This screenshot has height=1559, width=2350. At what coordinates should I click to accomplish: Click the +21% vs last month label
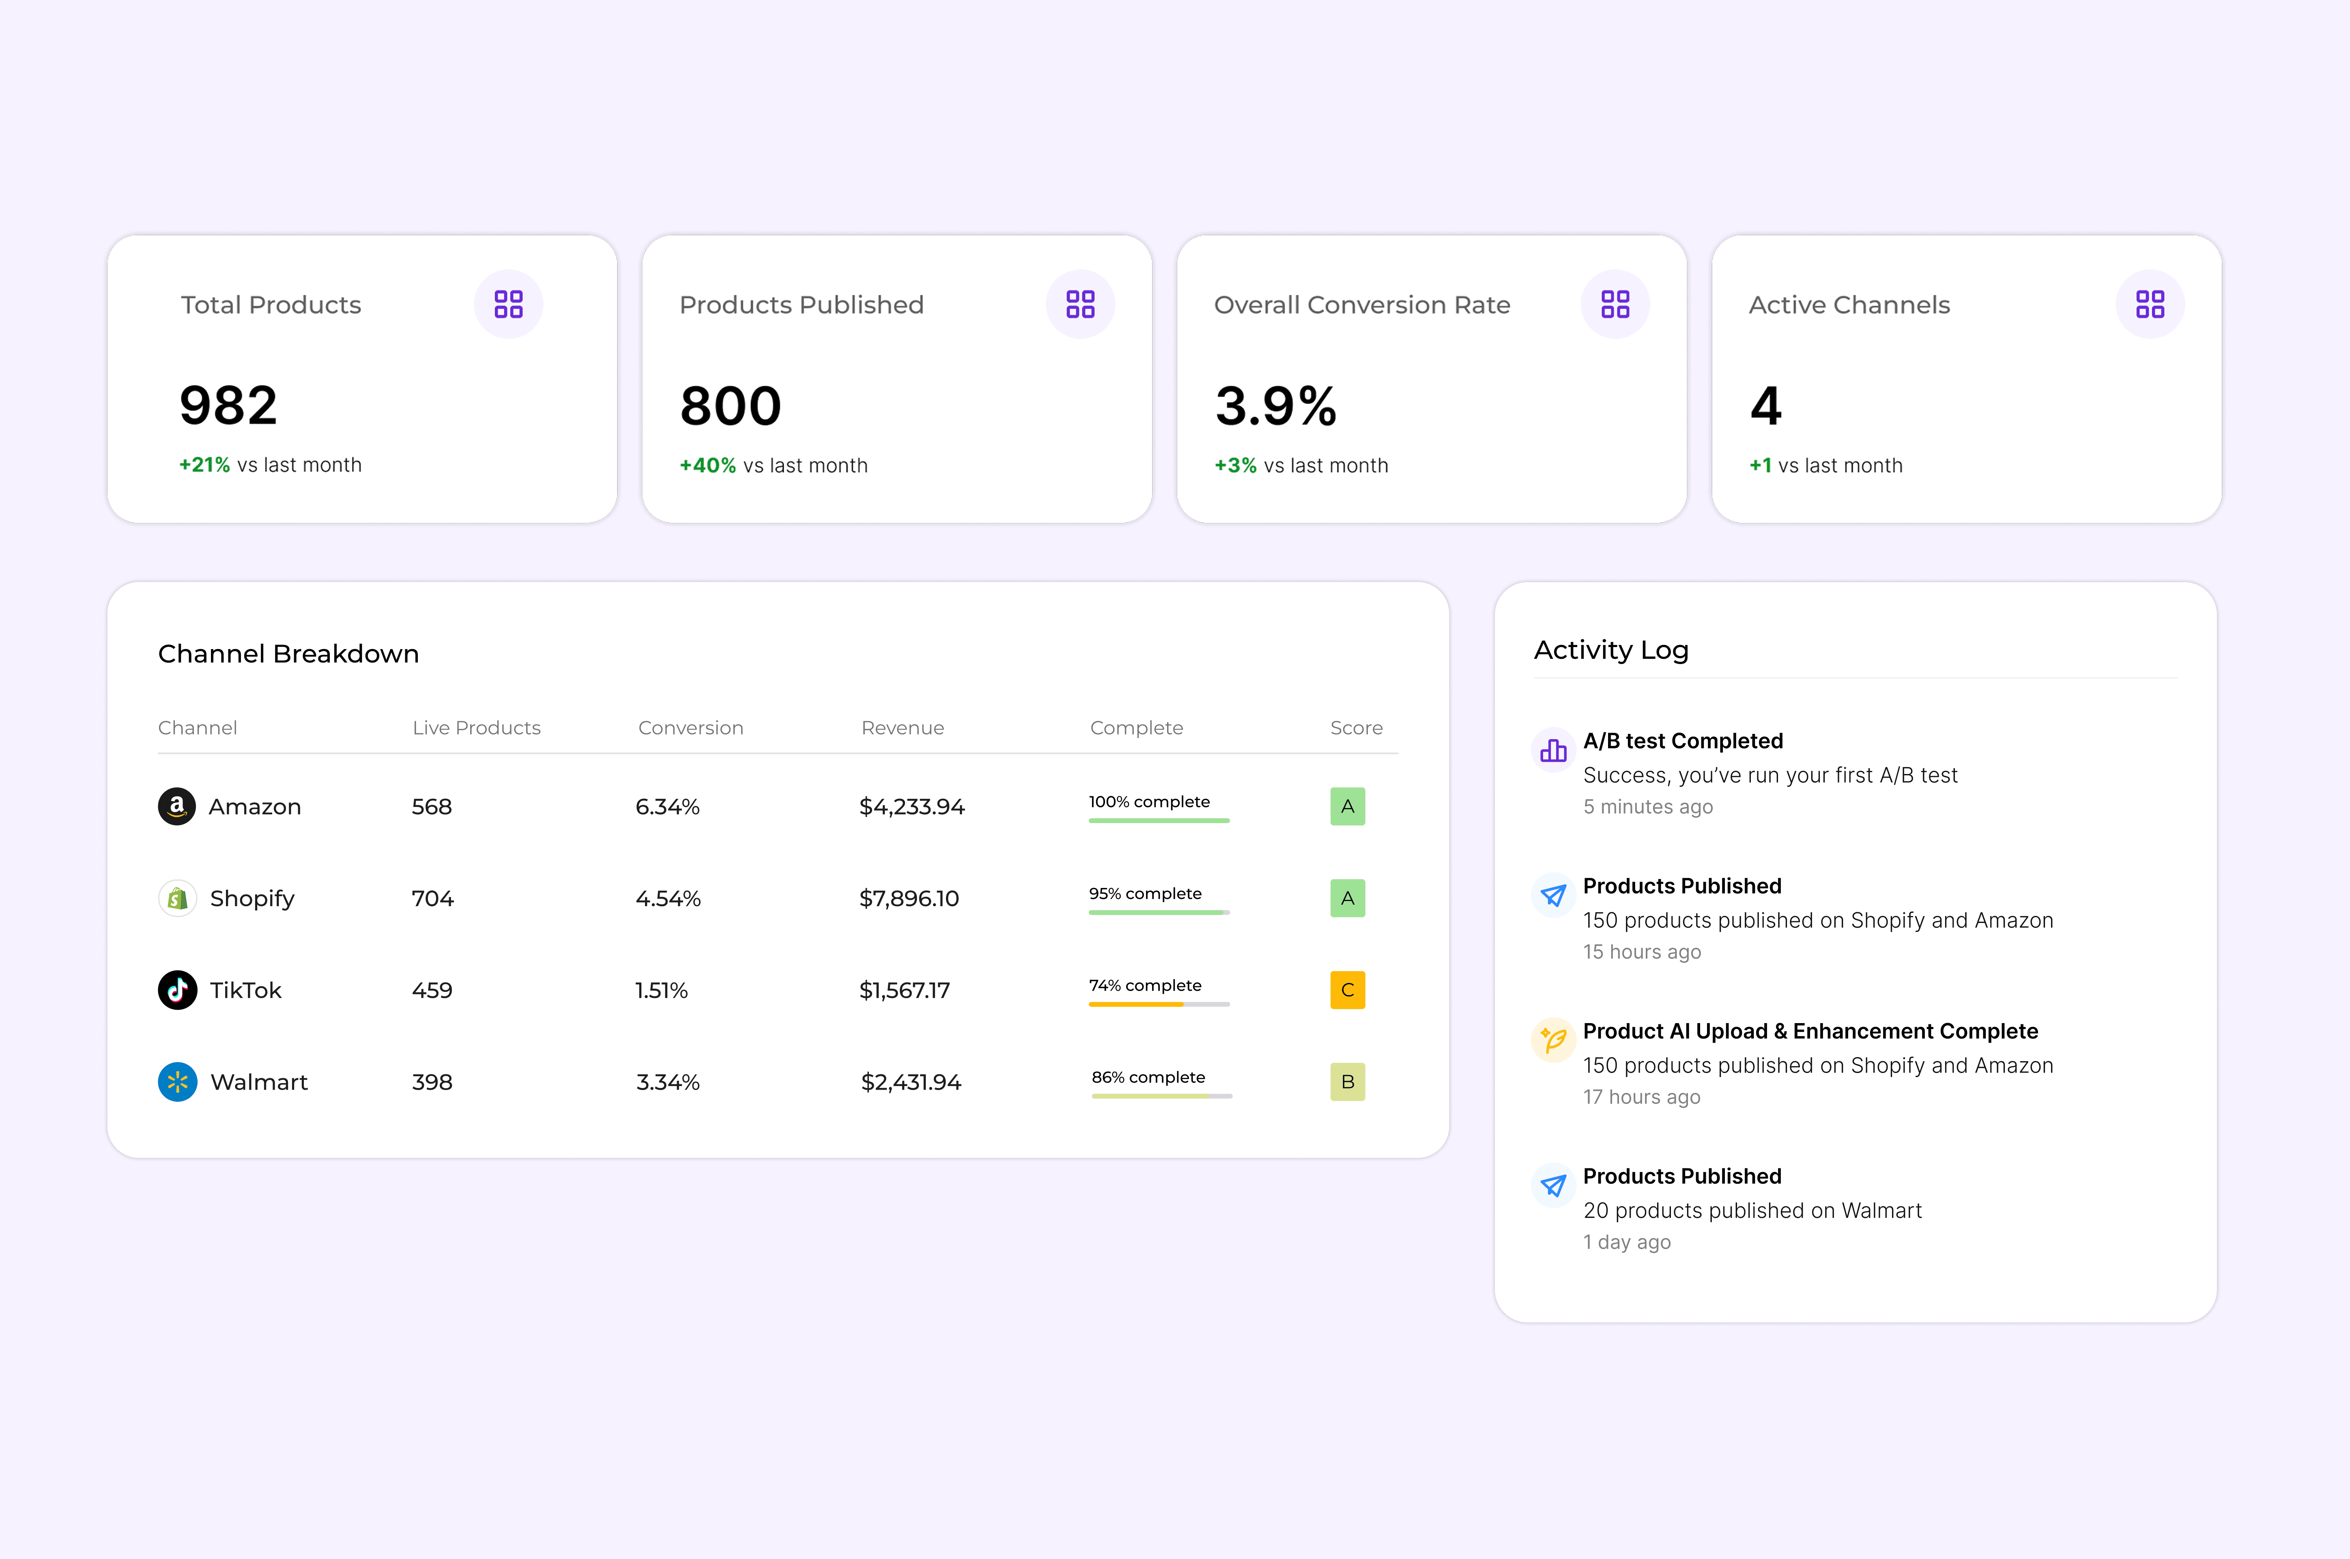click(271, 464)
